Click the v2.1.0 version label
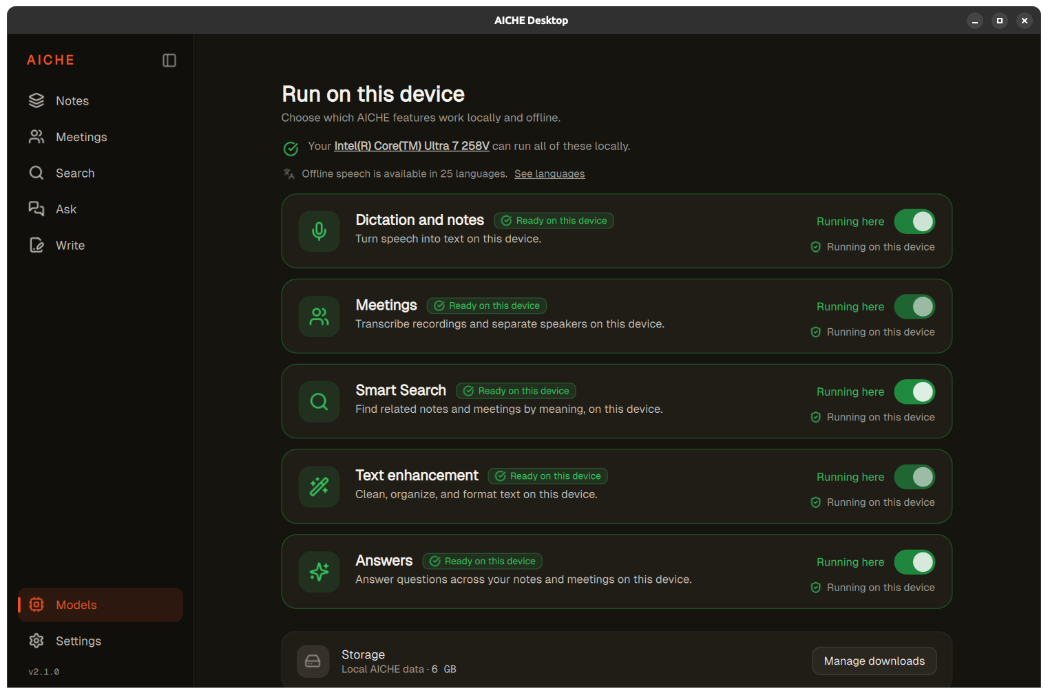 tap(44, 672)
